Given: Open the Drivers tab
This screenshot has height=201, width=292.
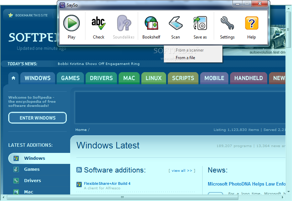Looking at the screenshot, I should pyautogui.click(x=101, y=78).
